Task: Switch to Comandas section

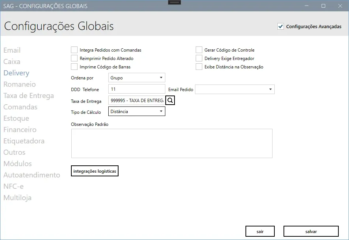Action: click(x=20, y=107)
